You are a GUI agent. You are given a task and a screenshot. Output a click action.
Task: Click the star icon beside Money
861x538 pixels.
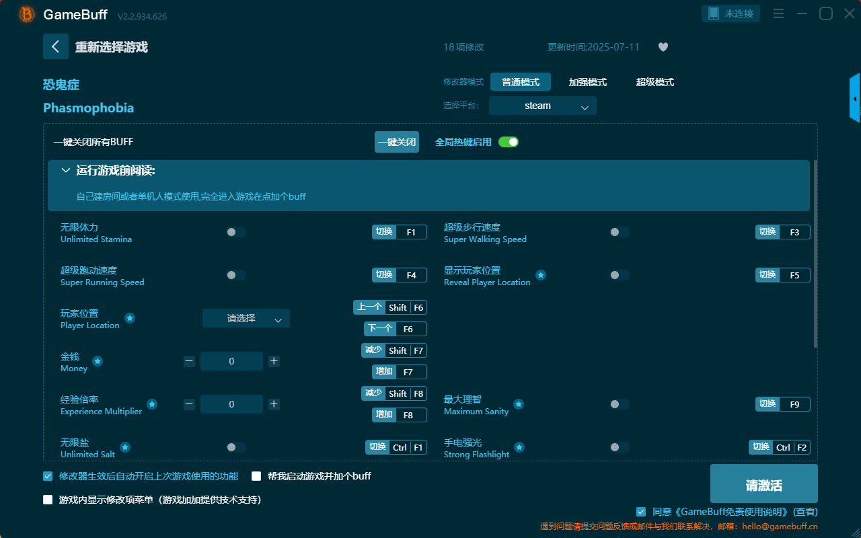pos(97,361)
